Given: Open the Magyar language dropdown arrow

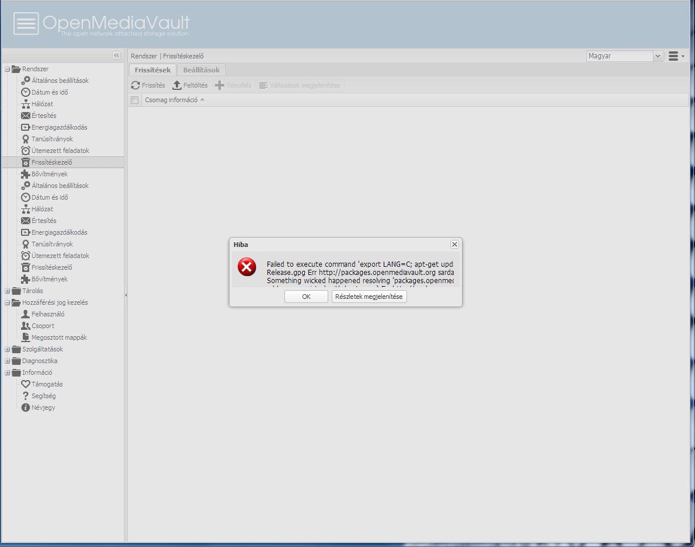Looking at the screenshot, I should [658, 56].
